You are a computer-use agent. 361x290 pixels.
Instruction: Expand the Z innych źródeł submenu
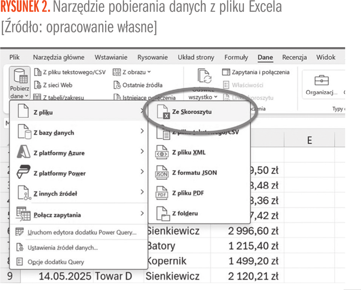142,192
